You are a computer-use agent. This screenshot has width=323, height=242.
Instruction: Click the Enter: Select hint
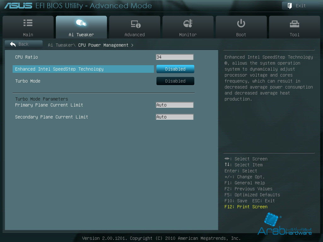click(241, 171)
